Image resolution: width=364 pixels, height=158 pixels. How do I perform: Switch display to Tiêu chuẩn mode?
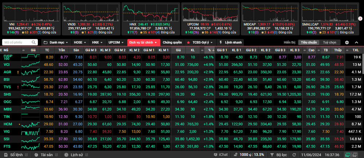tap(308, 42)
